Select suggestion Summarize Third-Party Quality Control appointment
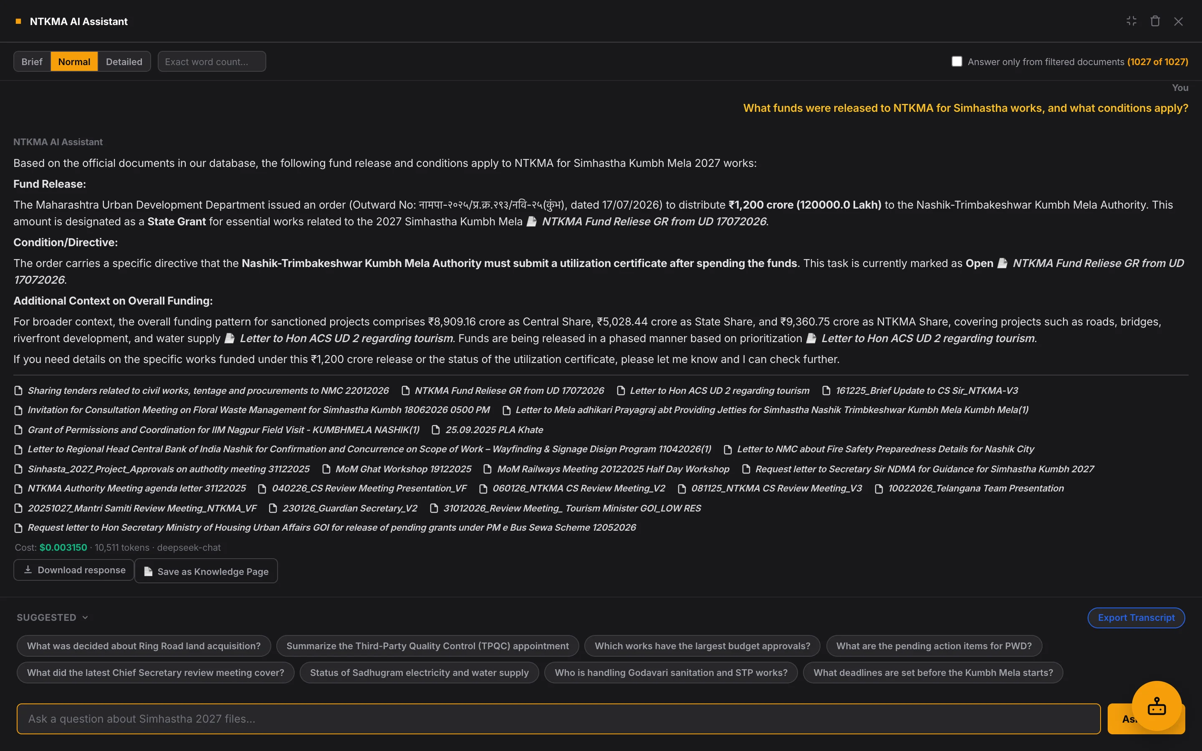 pos(427,646)
